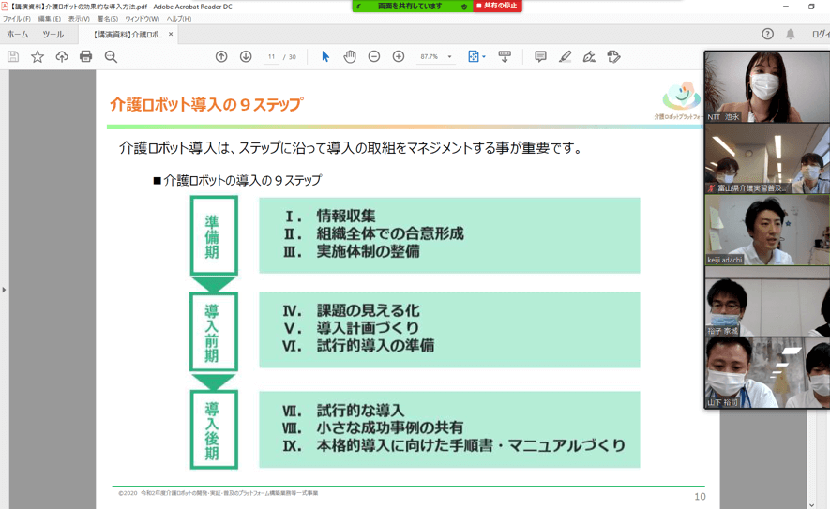830x509 pixels.
Task: Switch to the ホーム tab
Action: [18, 35]
